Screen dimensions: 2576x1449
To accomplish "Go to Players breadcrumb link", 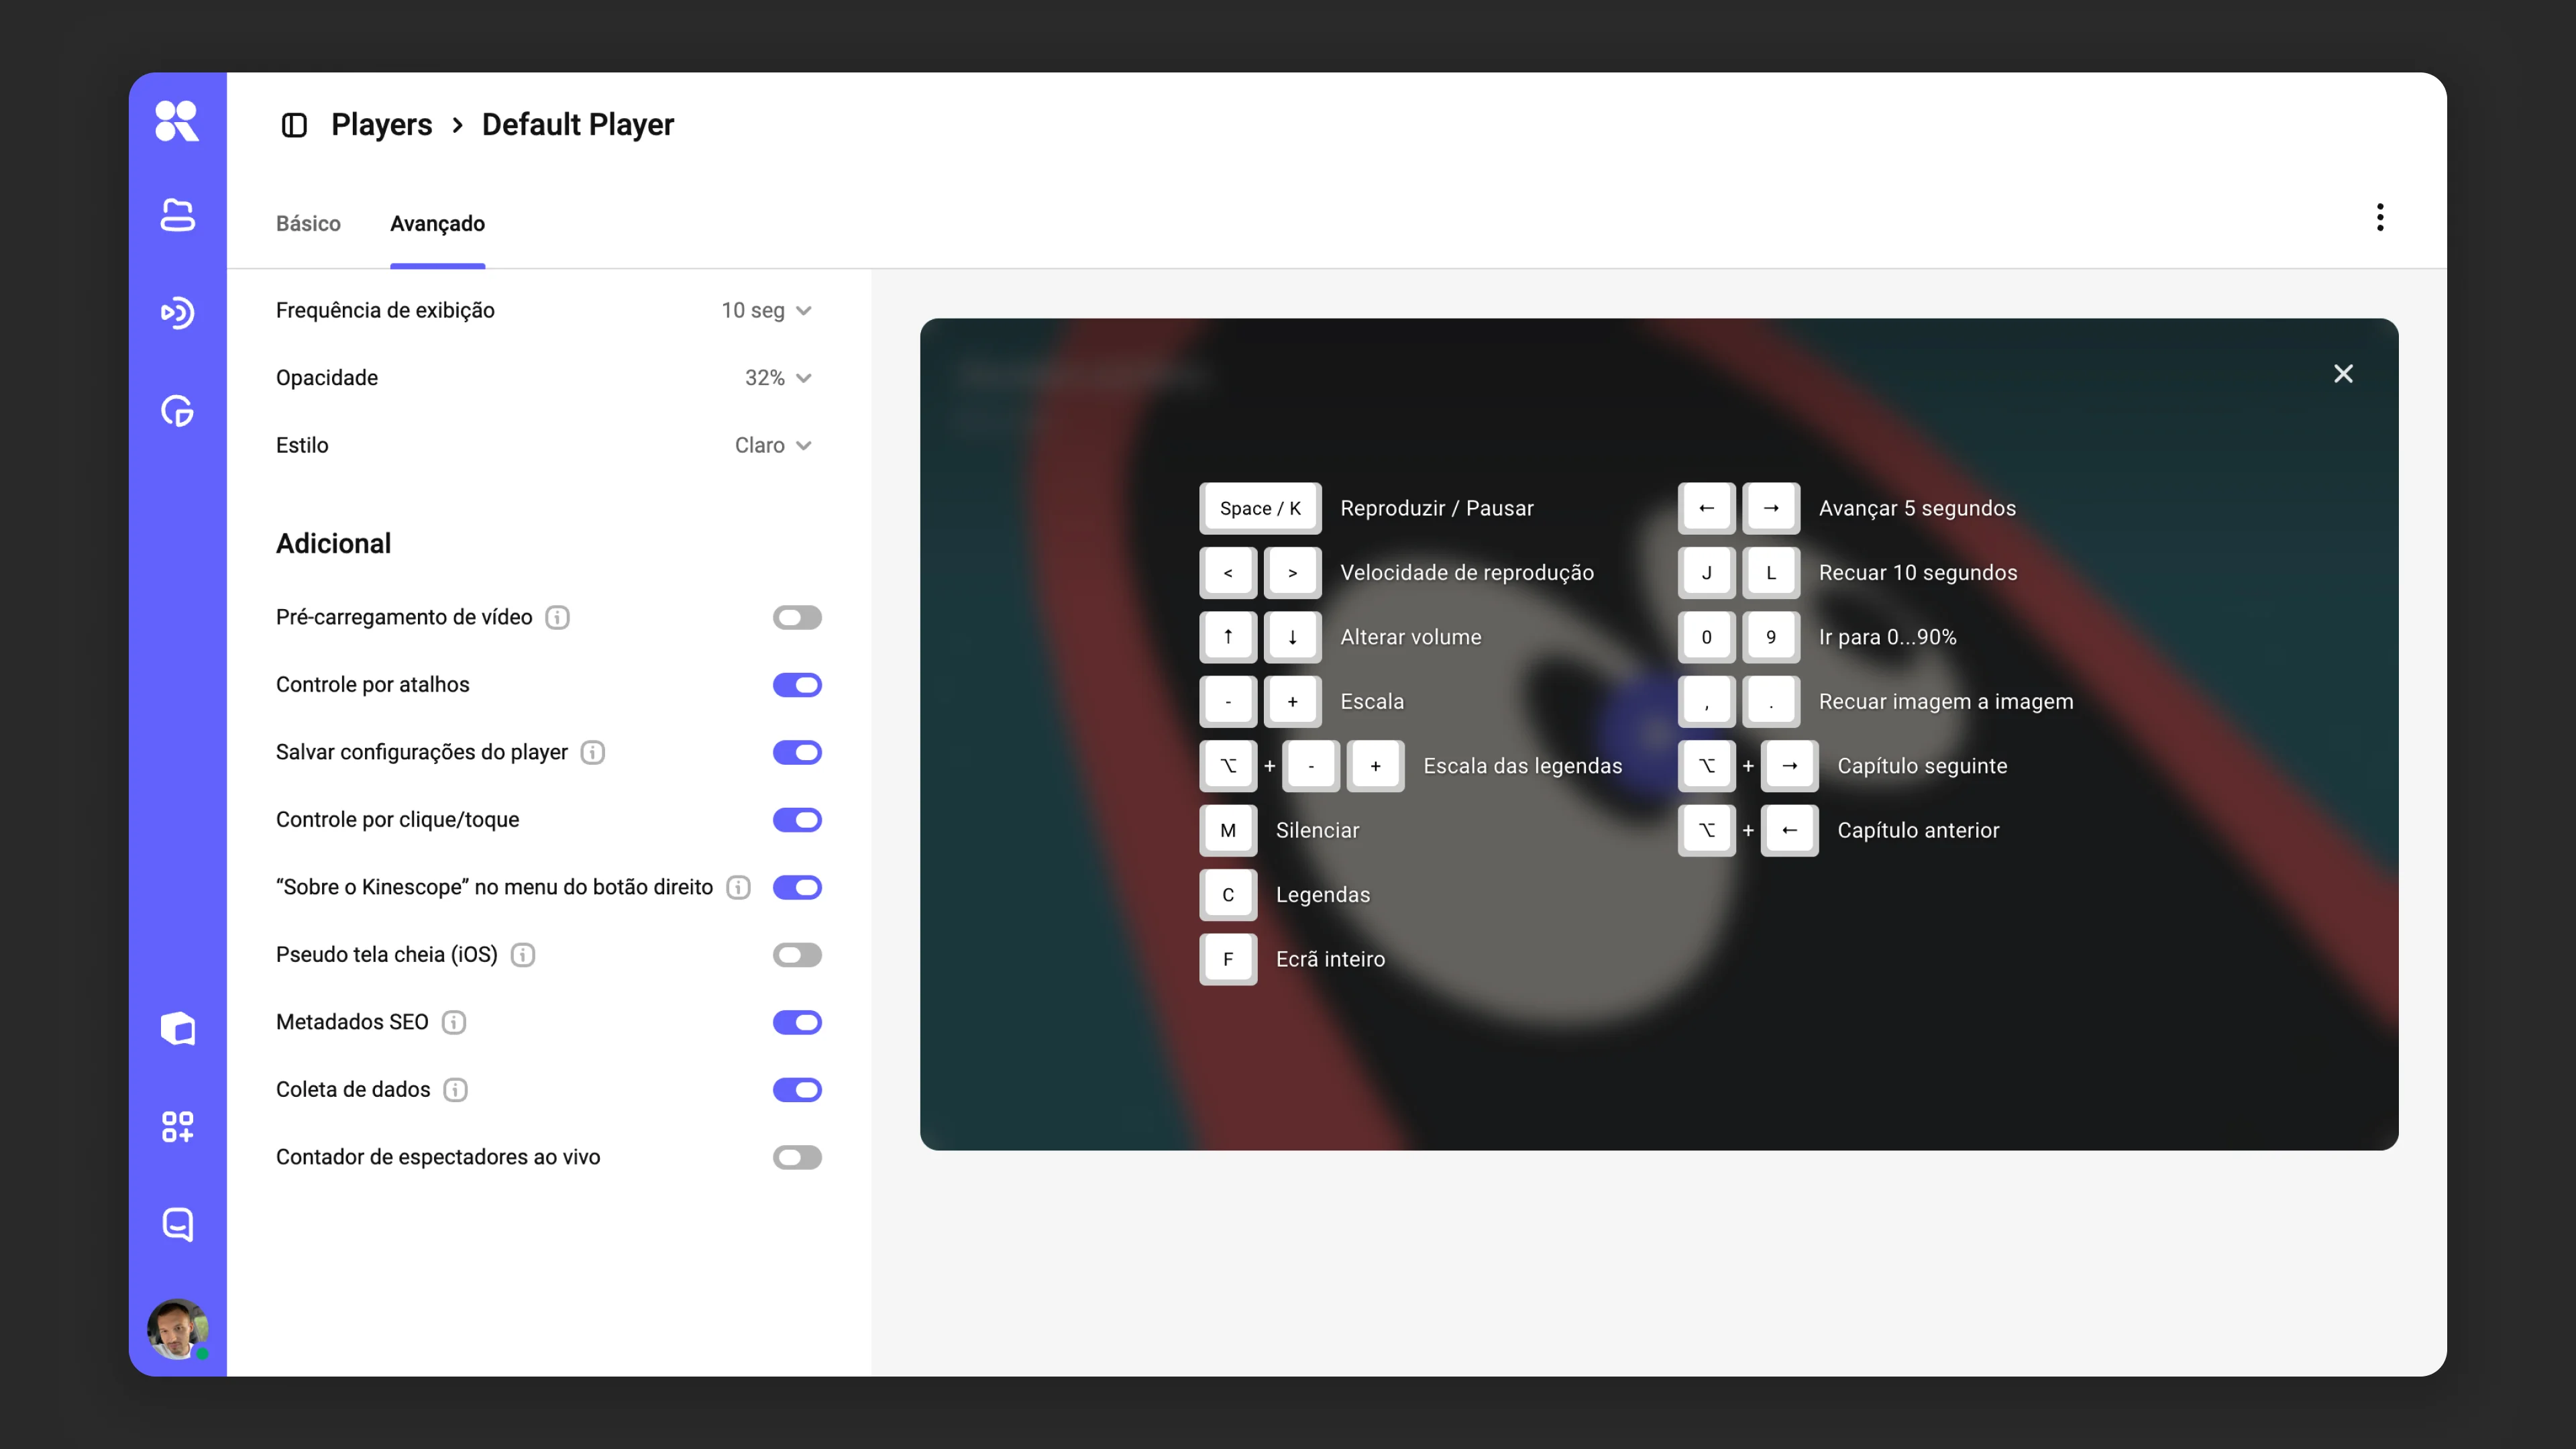I will 381,124.
